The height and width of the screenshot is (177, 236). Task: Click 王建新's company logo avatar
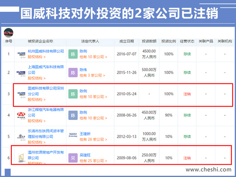coord(73,135)
